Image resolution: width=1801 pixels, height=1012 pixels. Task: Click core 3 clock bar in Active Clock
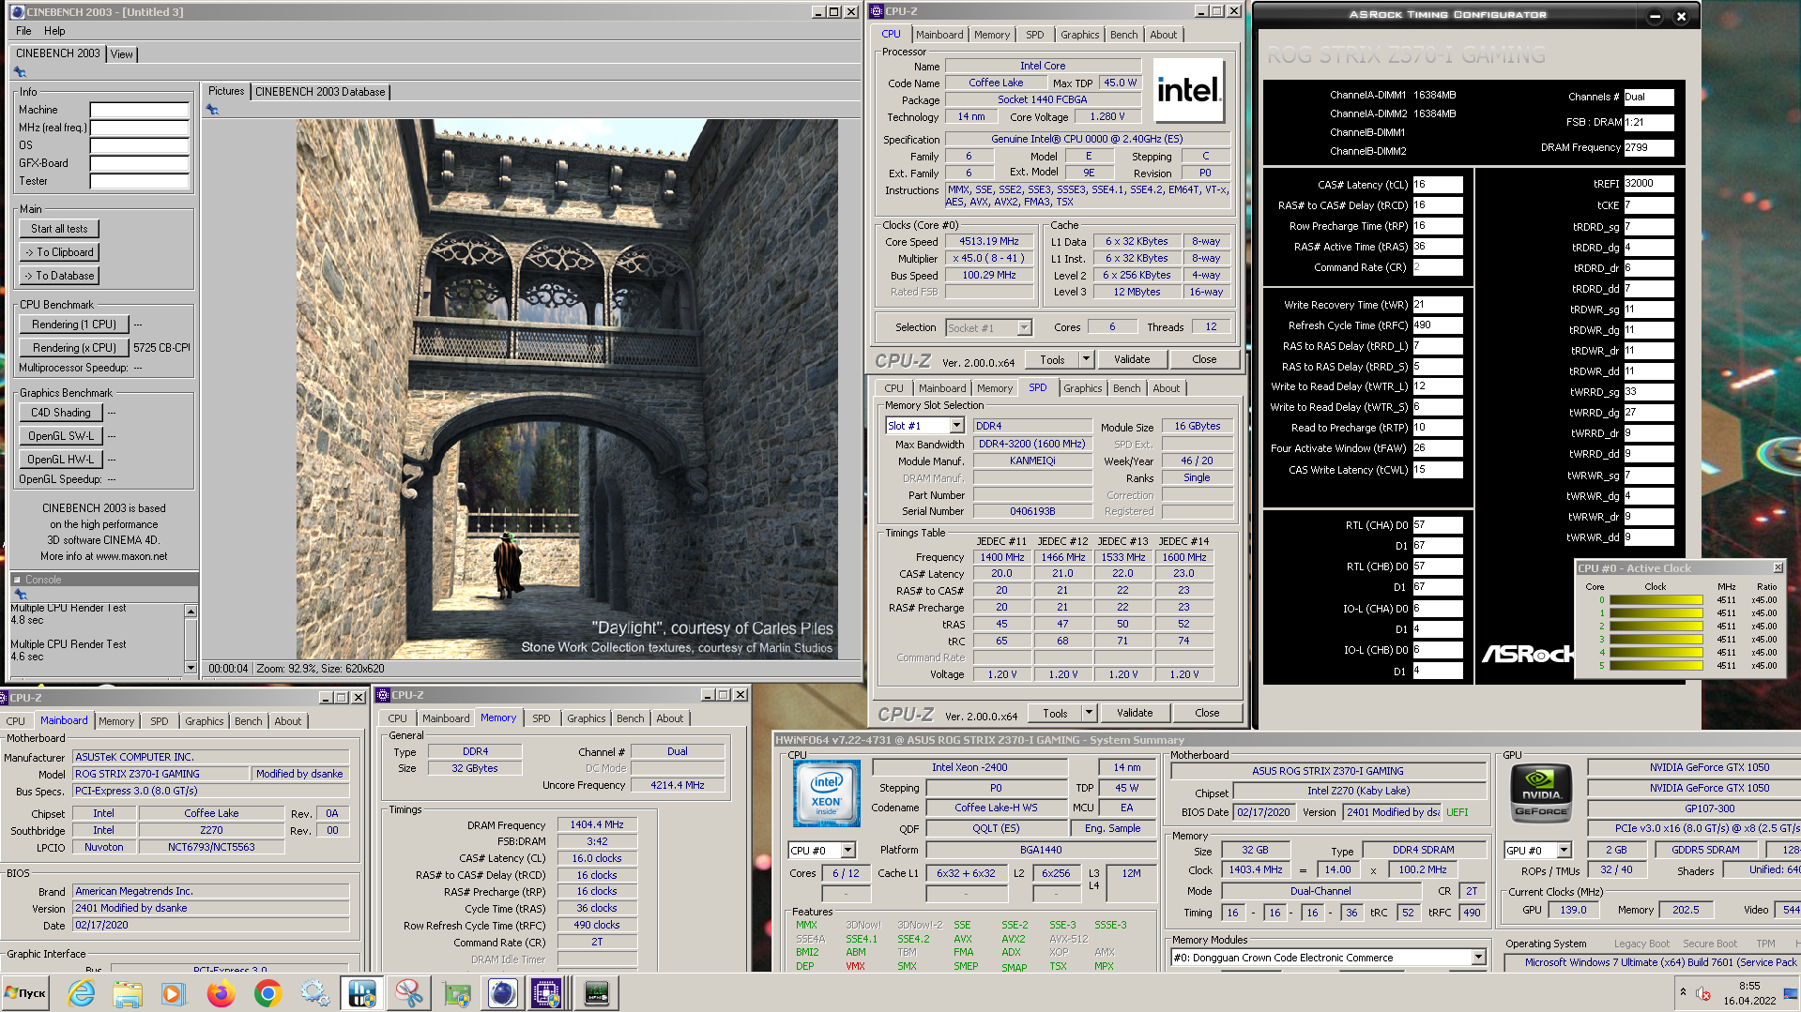click(1656, 640)
